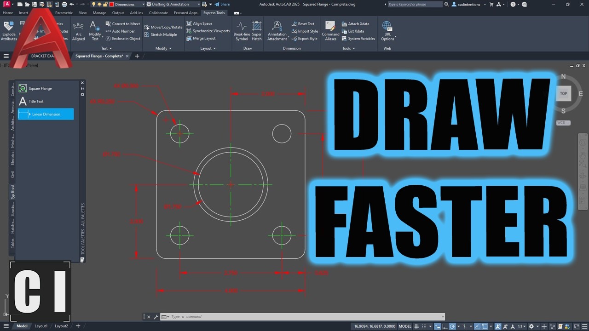589x331 pixels.
Task: Expand the Layout panel
Action: pyautogui.click(x=208, y=48)
